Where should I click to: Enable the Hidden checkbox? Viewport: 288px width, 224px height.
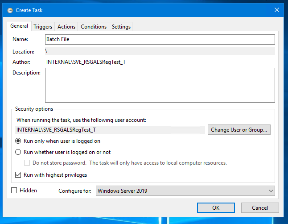[14, 191]
